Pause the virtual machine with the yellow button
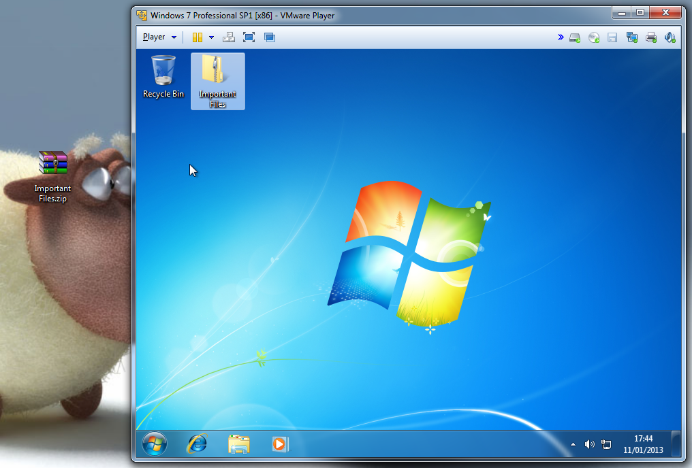Image resolution: width=692 pixels, height=468 pixels. [198, 37]
